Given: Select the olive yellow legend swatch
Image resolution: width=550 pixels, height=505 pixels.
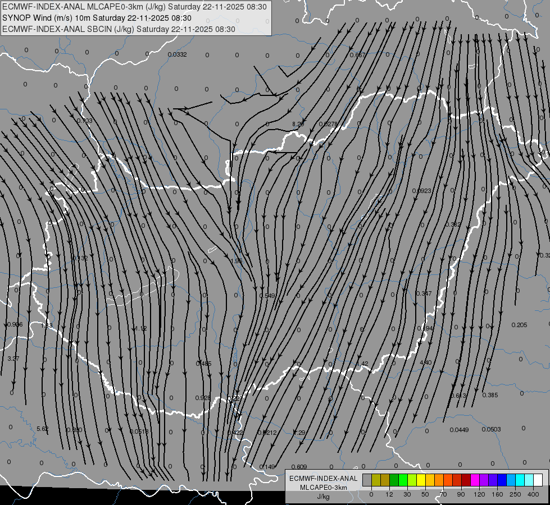Looking at the screenshot, I should [x=376, y=480].
